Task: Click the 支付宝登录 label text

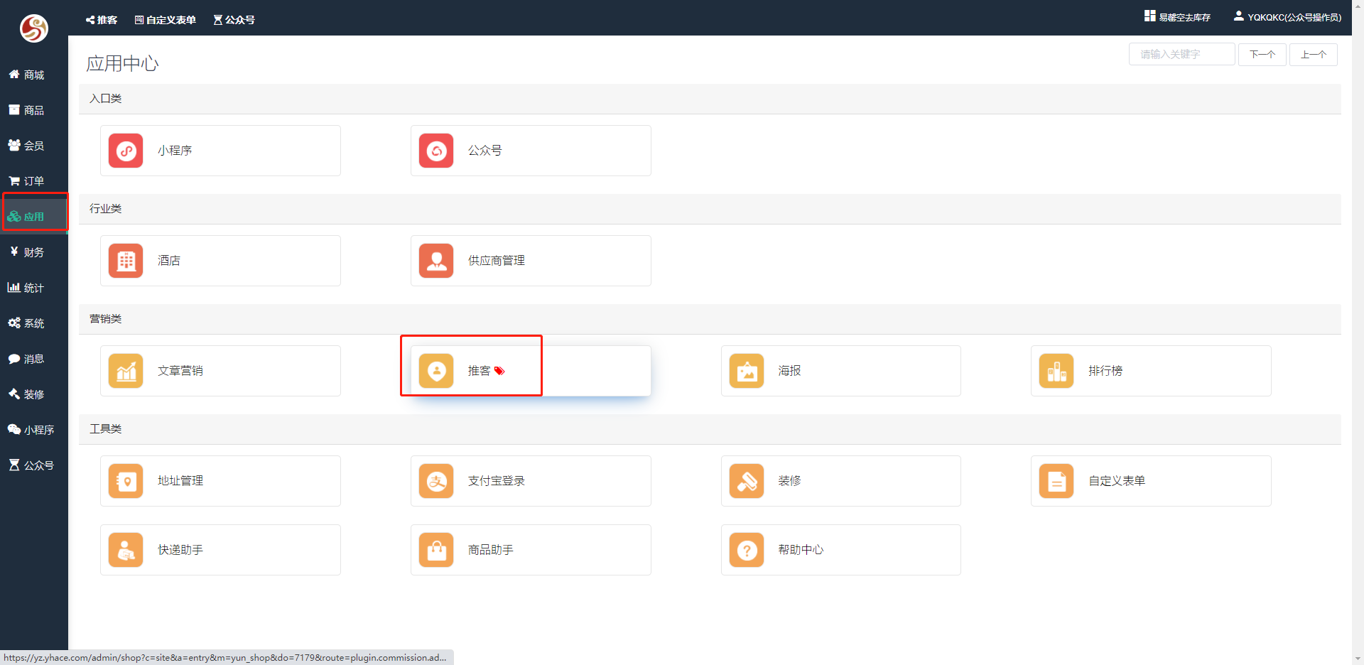Action: (497, 481)
